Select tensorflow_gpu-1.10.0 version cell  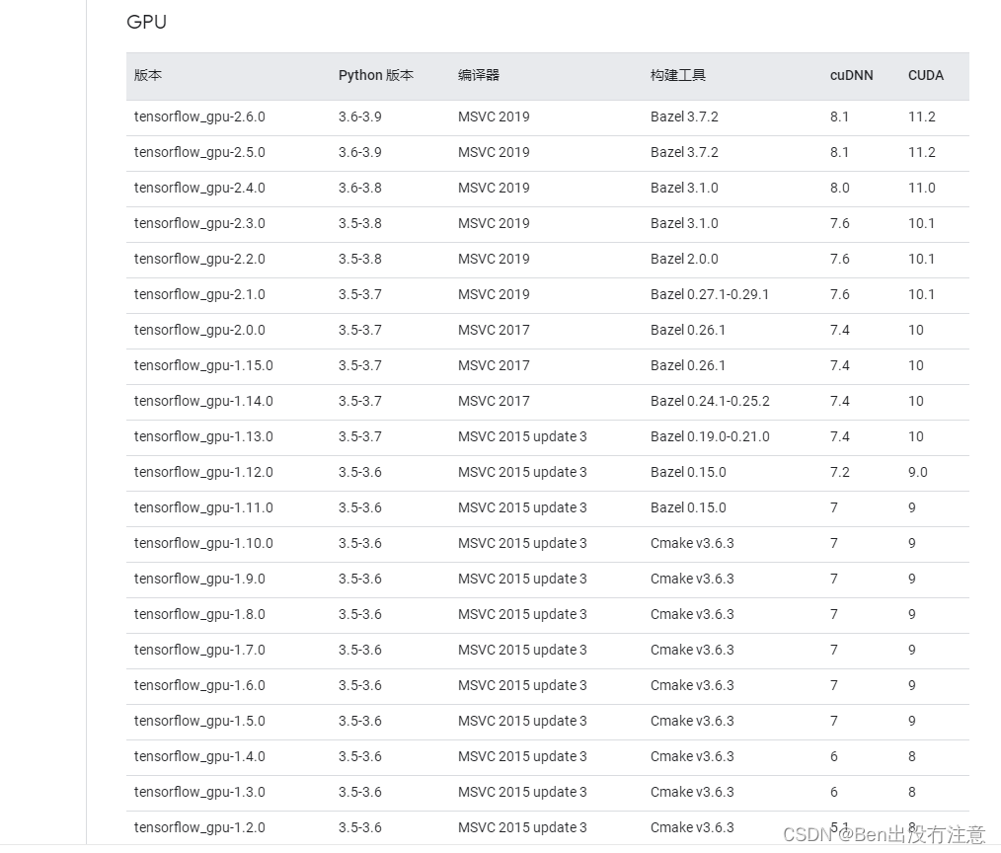click(203, 543)
